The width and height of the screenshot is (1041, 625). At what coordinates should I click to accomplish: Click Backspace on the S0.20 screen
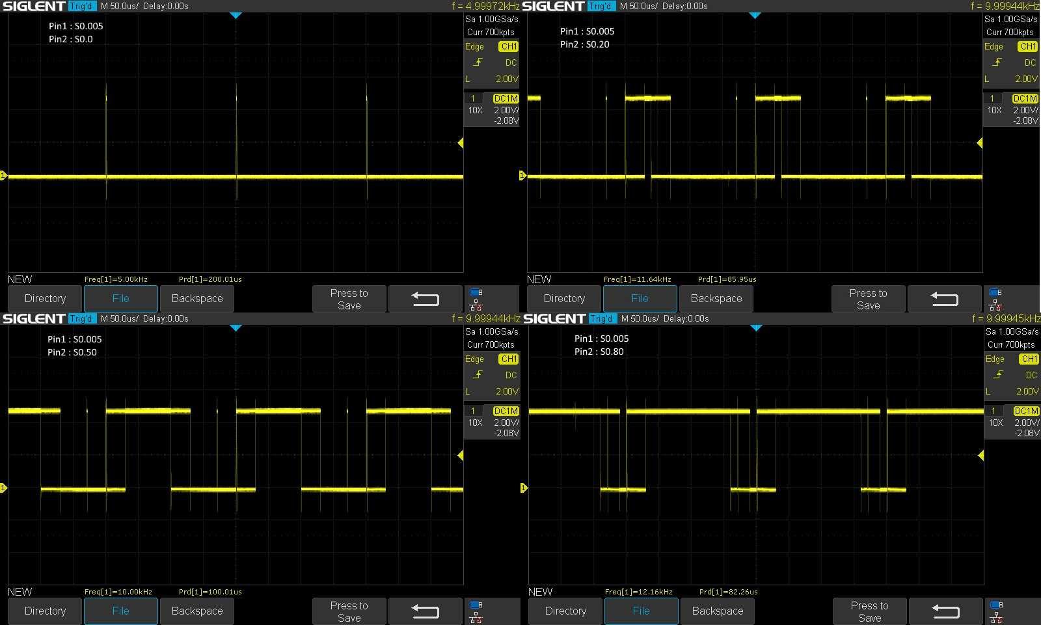click(x=716, y=299)
